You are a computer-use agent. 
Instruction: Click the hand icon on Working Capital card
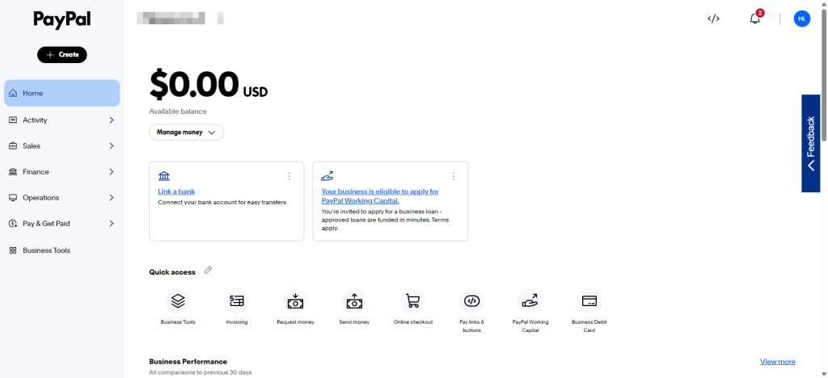click(x=327, y=176)
